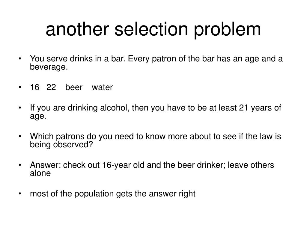The width and height of the screenshot is (307, 230).
Task: Click the word "age." under alcohol rule
Action: point(38,116)
